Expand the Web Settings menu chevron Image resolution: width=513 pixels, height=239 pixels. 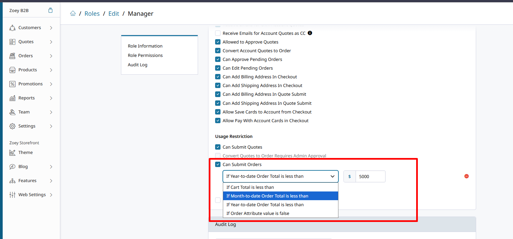coord(51,195)
